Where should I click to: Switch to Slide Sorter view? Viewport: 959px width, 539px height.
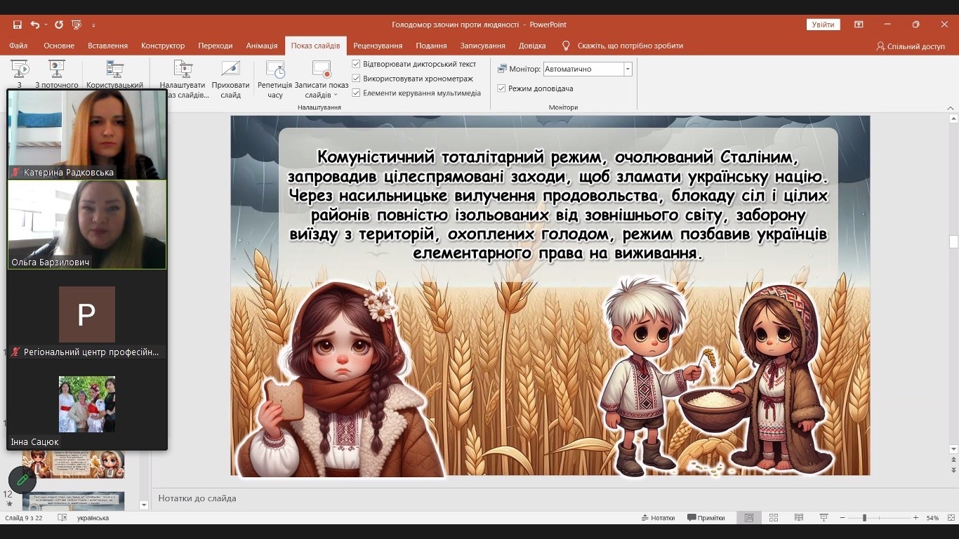(x=773, y=517)
